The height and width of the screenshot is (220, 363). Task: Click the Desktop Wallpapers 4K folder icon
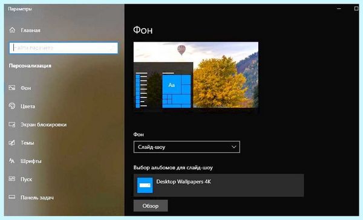(x=145, y=185)
